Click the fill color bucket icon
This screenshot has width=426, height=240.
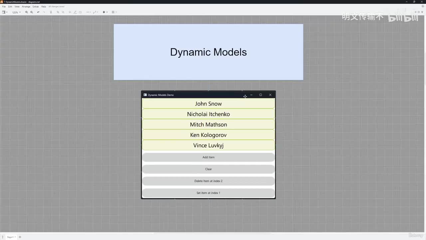click(70, 12)
